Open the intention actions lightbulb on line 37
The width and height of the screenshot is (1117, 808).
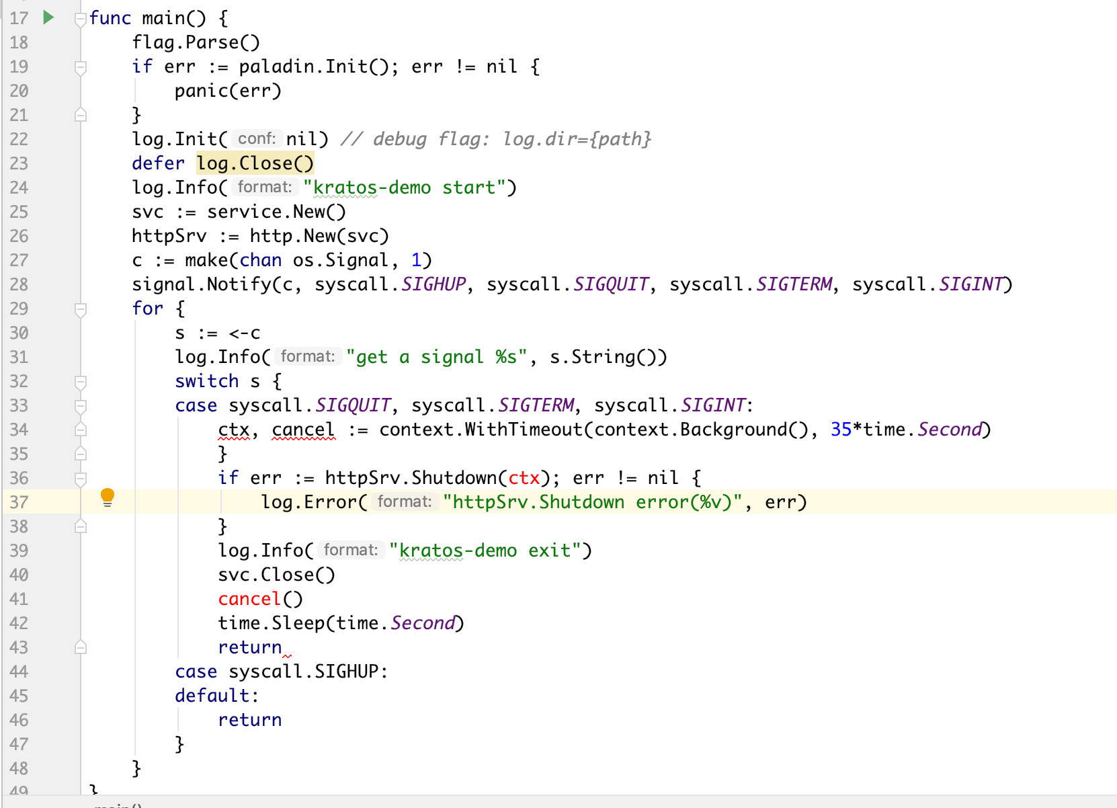[x=108, y=498]
